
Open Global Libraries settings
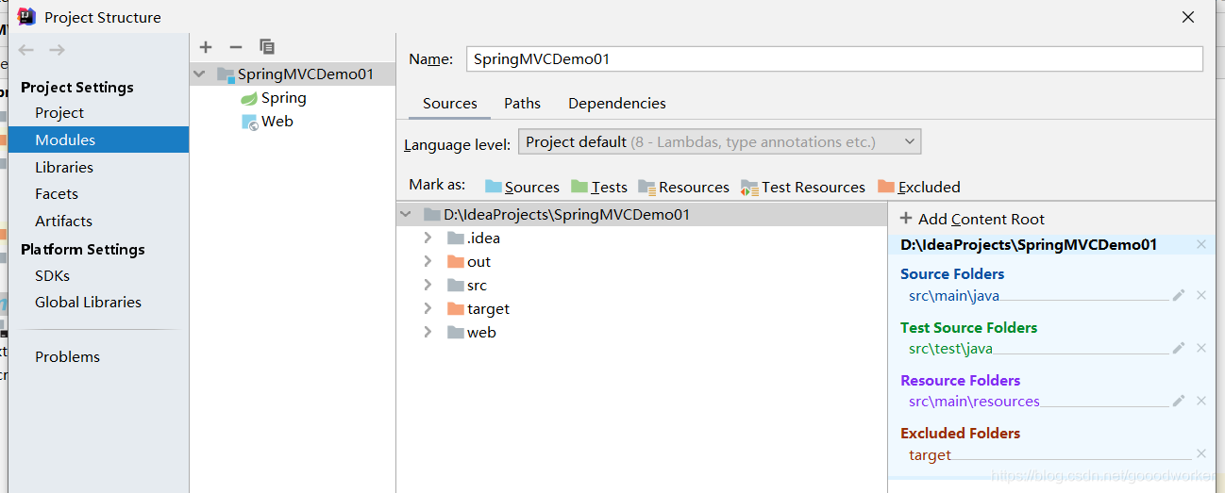point(88,302)
